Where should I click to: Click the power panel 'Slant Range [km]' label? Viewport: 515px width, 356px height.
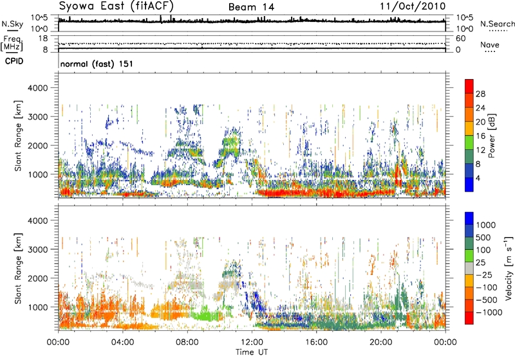click(x=18, y=136)
